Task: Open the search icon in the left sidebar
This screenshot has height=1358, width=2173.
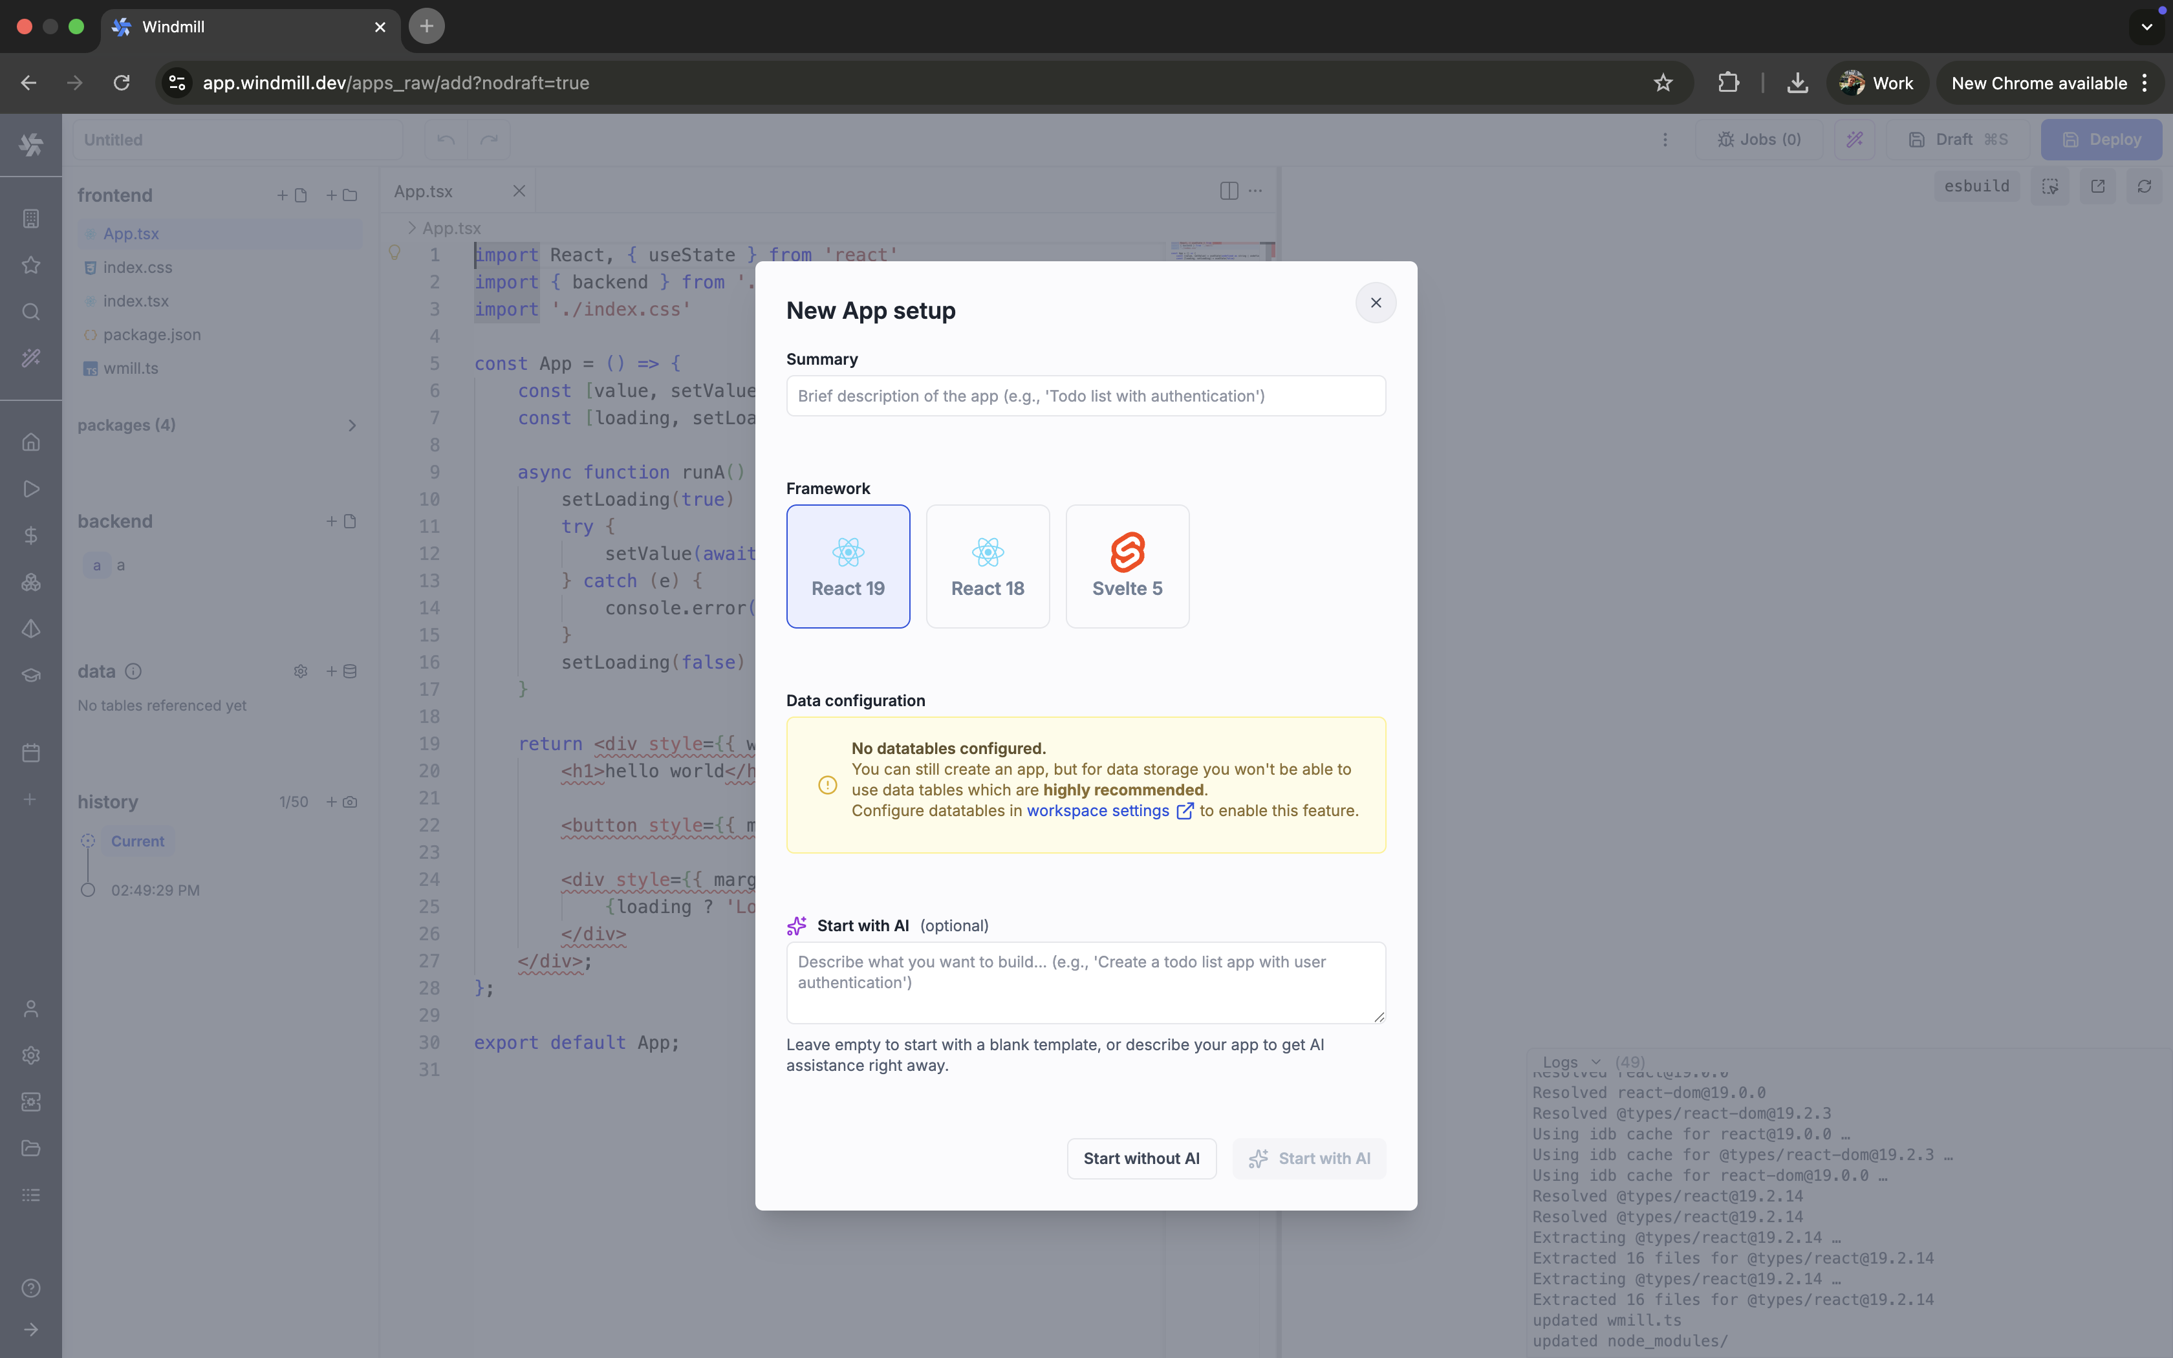Action: coord(30,312)
